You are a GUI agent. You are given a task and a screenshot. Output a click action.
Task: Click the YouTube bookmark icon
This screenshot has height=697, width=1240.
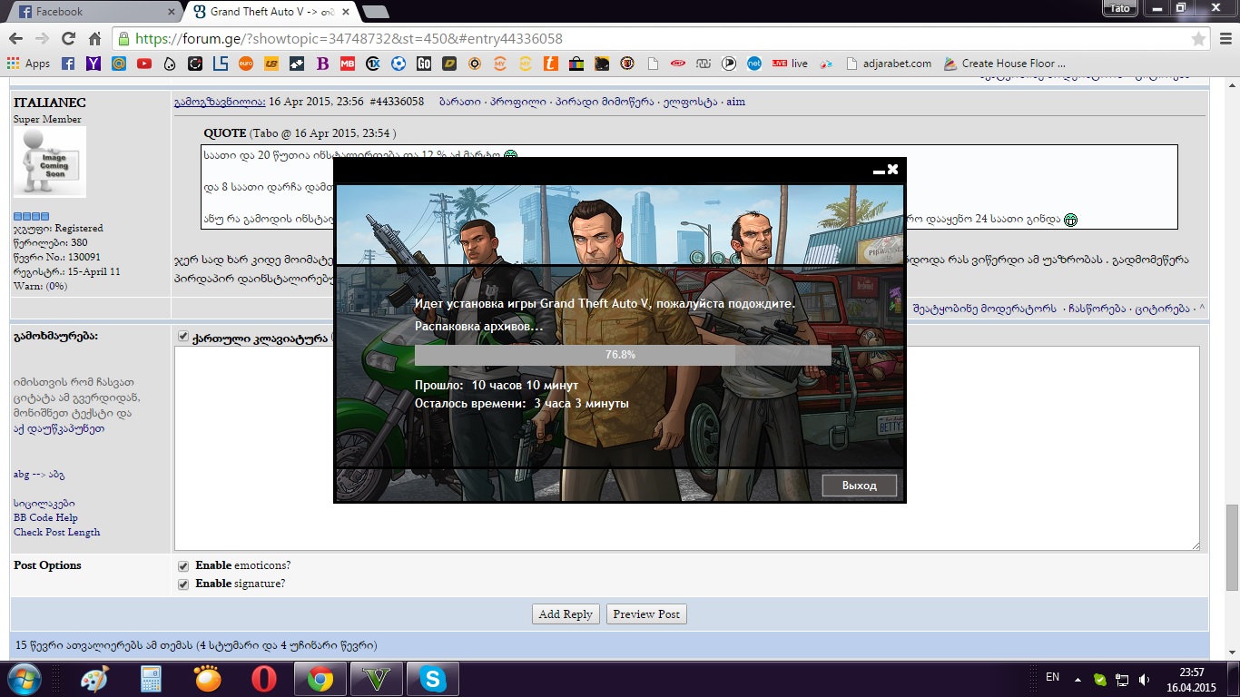(144, 64)
